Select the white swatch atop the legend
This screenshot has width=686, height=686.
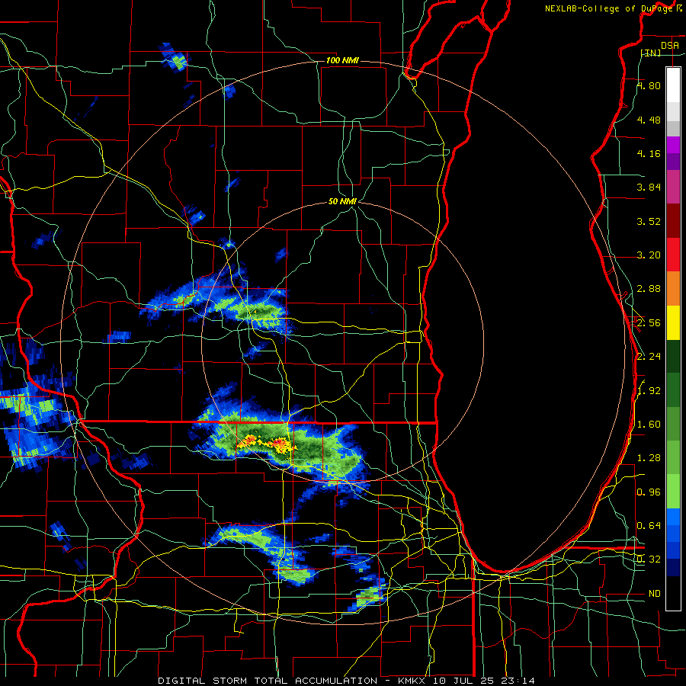click(x=673, y=85)
